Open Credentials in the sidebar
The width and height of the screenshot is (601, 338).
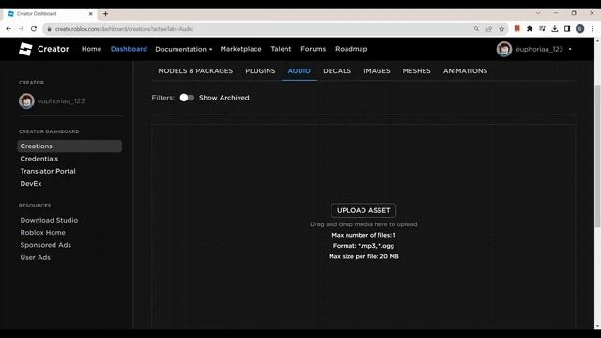point(39,159)
